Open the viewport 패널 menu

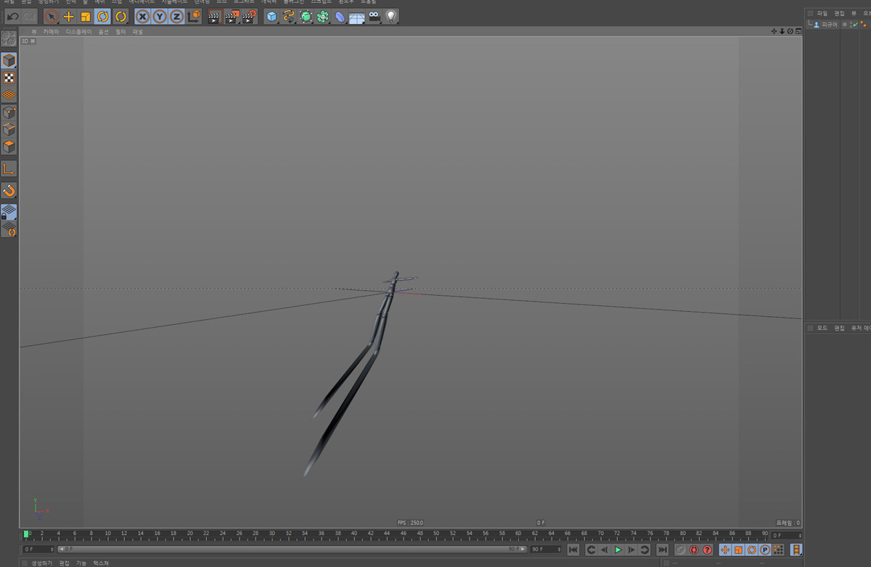coord(137,32)
